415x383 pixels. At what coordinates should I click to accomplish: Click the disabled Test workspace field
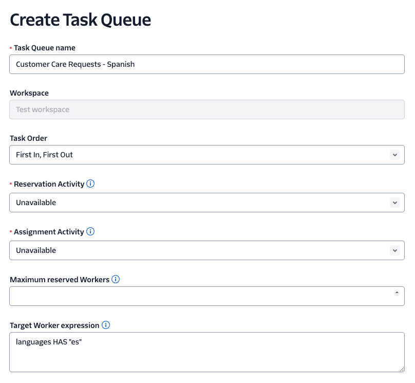[x=205, y=109]
